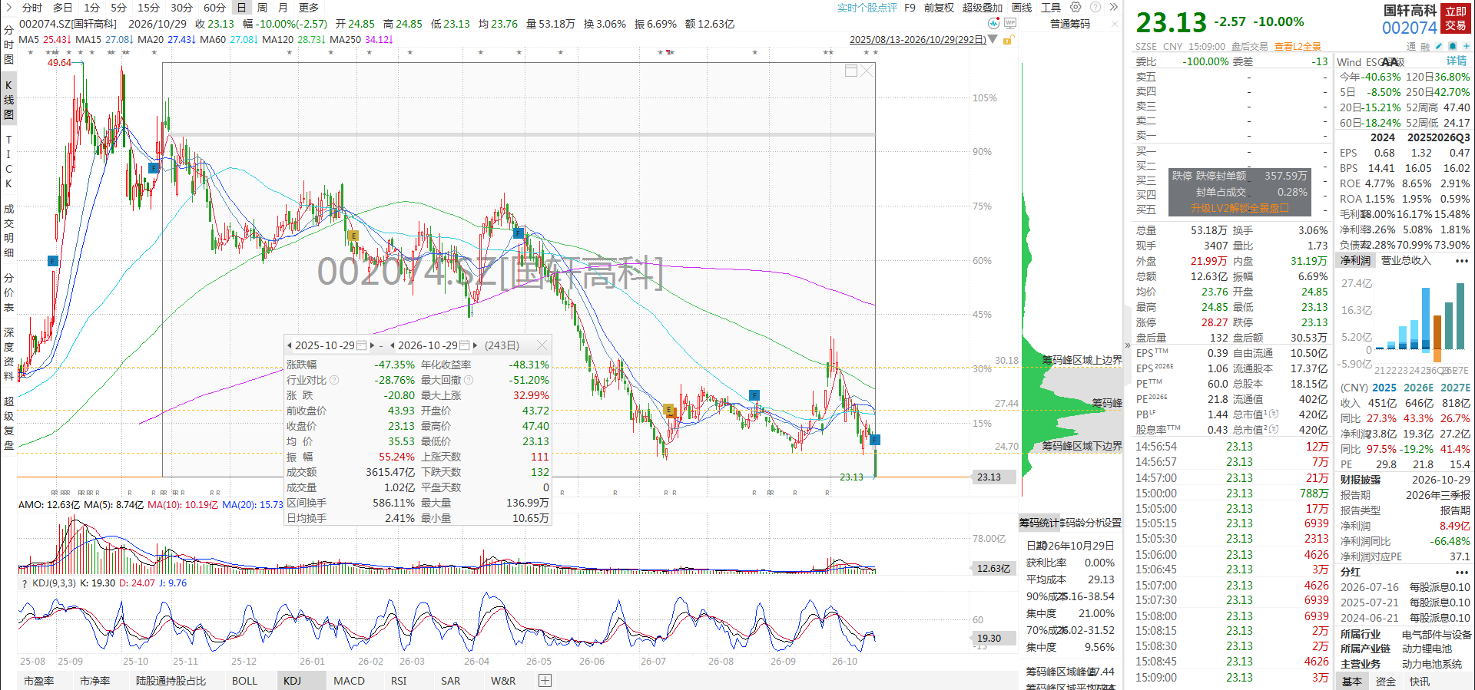This screenshot has height=690, width=1475.
Task: Click the KDJ indicator help question mark
Action: click(24, 583)
